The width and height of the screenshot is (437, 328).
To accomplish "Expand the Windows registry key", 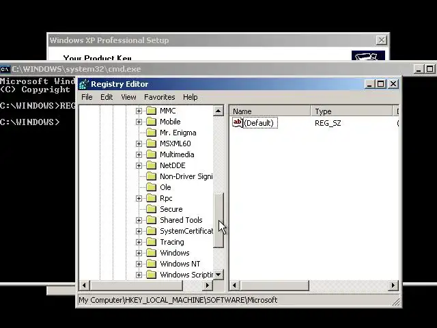I will 139,253.
